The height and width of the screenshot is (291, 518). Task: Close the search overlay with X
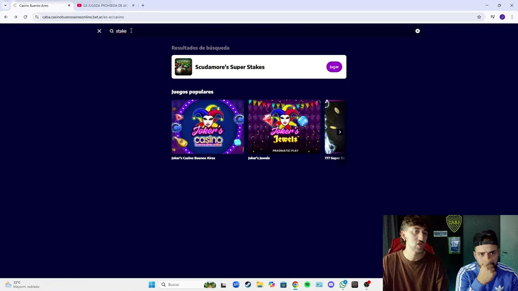99,31
